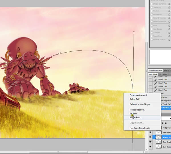Enable the Protect Texture checkbox
Image resolution: width=171 pixels, height=154 pixels.
pos(152,40)
